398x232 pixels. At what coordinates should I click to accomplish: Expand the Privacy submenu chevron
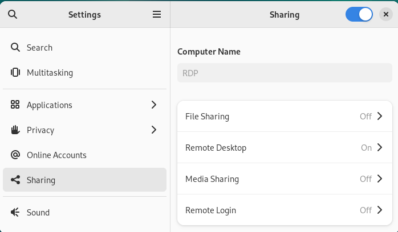coord(154,130)
